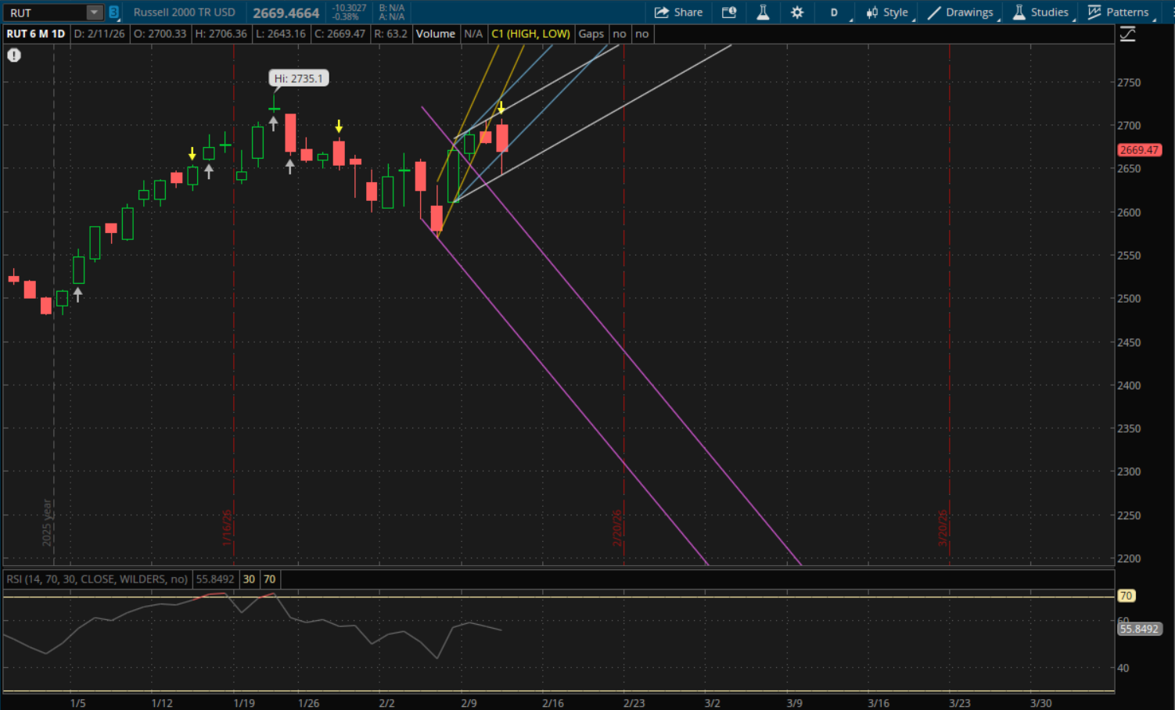Click the exclamation warning icon on chart
1175x710 pixels.
pyautogui.click(x=14, y=56)
